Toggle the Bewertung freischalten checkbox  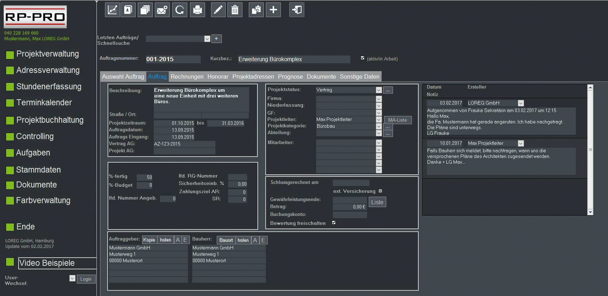[334, 223]
